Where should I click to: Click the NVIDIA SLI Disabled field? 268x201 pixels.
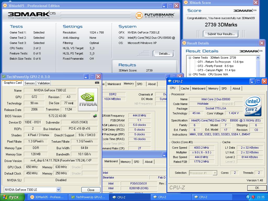click(61, 180)
